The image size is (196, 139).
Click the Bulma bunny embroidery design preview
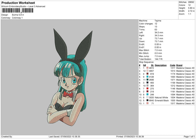point(70,77)
